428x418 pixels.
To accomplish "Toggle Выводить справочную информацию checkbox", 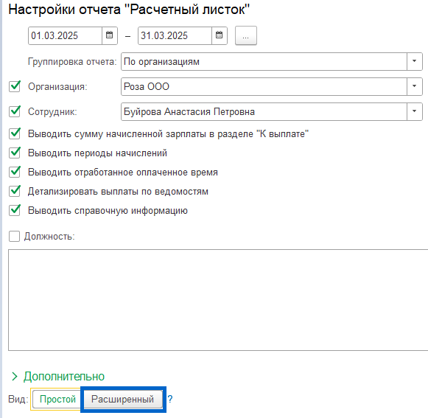I will click(x=15, y=210).
